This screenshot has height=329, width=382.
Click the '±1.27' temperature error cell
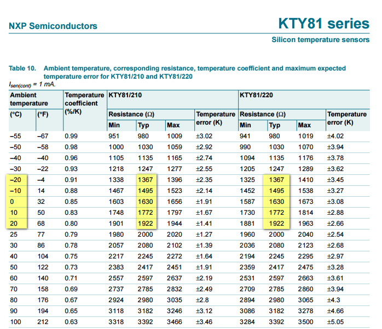click(x=204, y=235)
